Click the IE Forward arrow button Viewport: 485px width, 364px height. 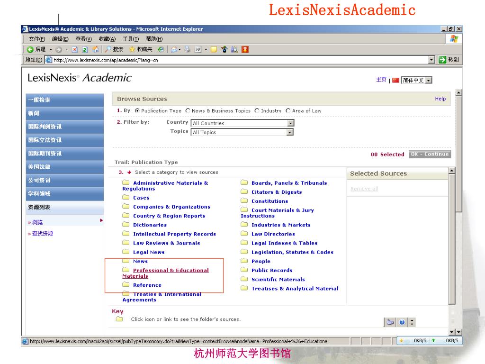(59, 49)
